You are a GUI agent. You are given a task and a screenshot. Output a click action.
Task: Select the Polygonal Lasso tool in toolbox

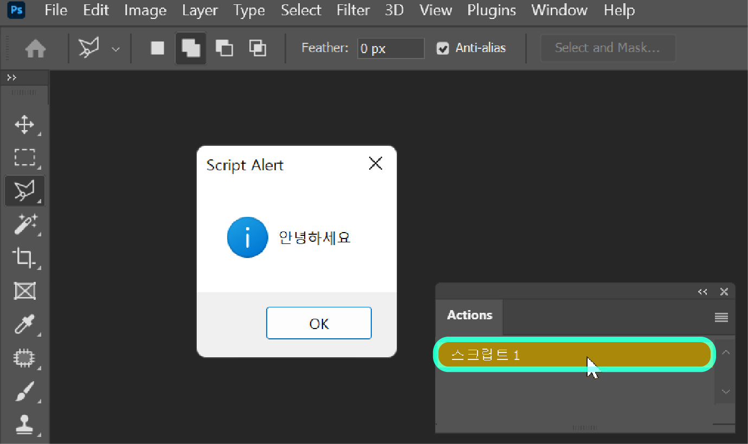[24, 190]
